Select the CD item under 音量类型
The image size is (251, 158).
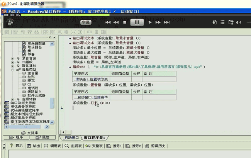tap(29, 84)
